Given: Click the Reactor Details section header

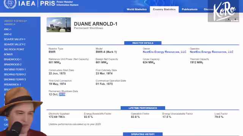Looking at the screenshot, I should click(143, 43).
